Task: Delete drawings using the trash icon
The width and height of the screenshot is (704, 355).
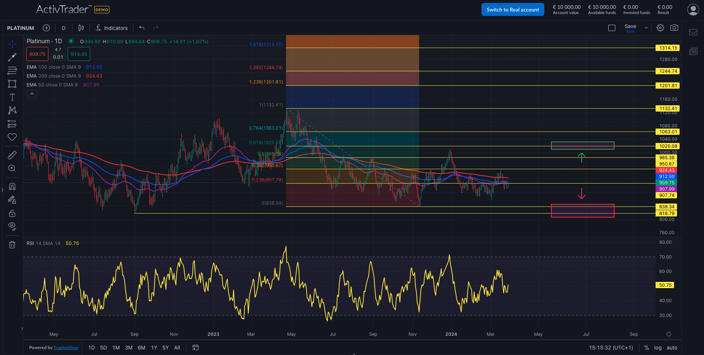Action: [x=12, y=245]
